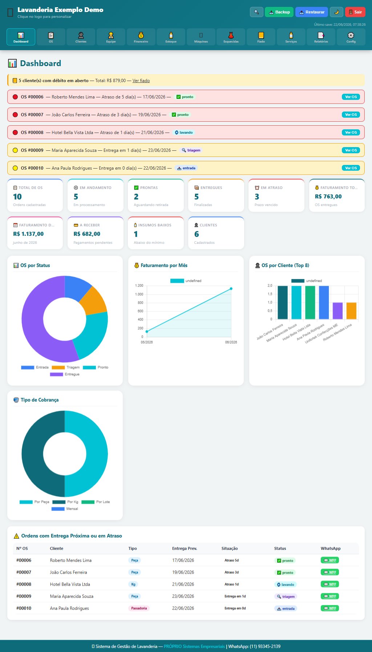Click Ver OS for OS #00009
This screenshot has width=372, height=652.
coord(351,150)
